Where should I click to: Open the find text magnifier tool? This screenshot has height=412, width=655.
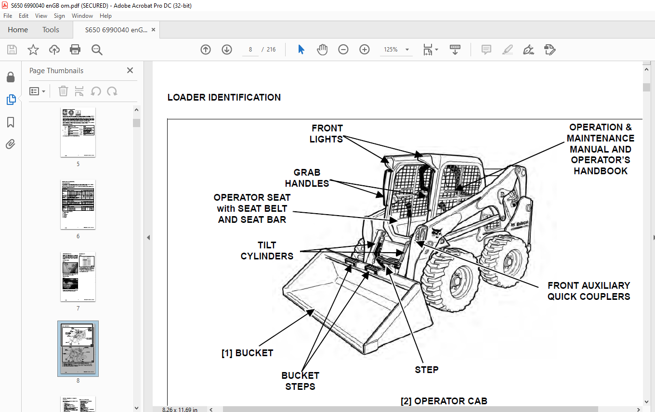click(x=97, y=50)
